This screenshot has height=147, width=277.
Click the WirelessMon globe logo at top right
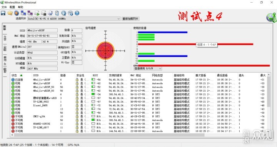[271, 18]
